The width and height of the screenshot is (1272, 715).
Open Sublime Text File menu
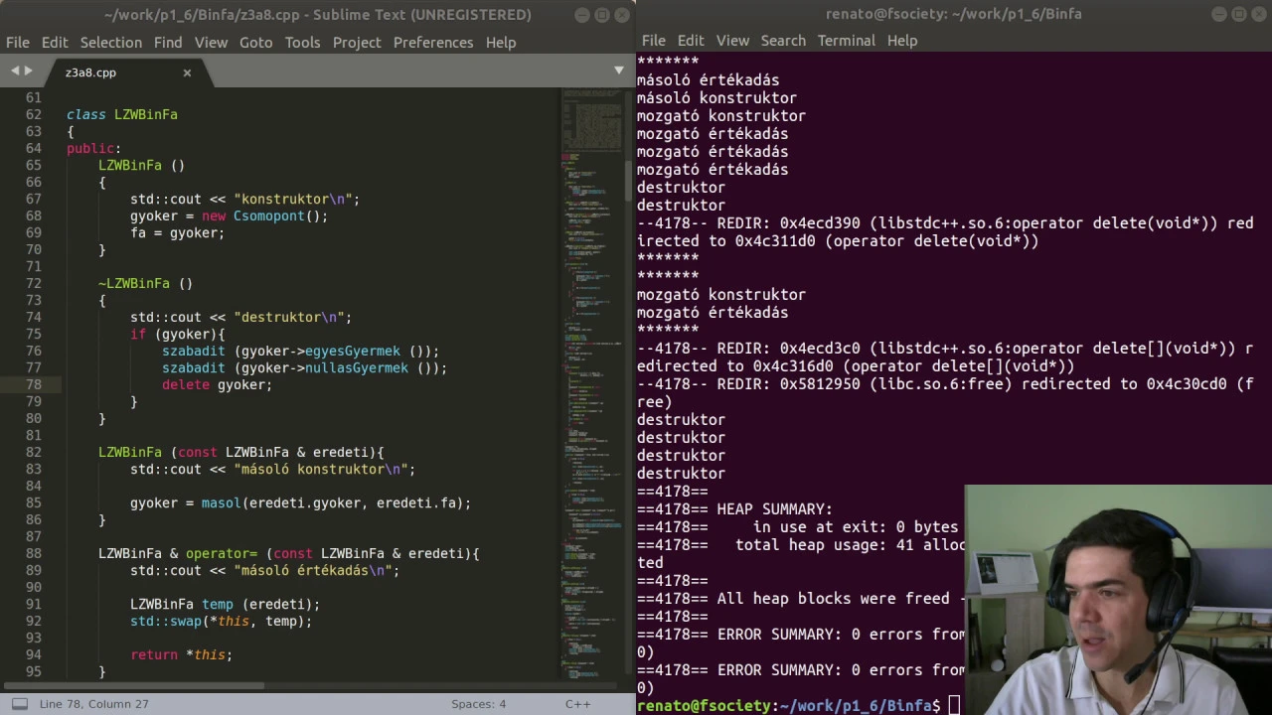(x=18, y=43)
